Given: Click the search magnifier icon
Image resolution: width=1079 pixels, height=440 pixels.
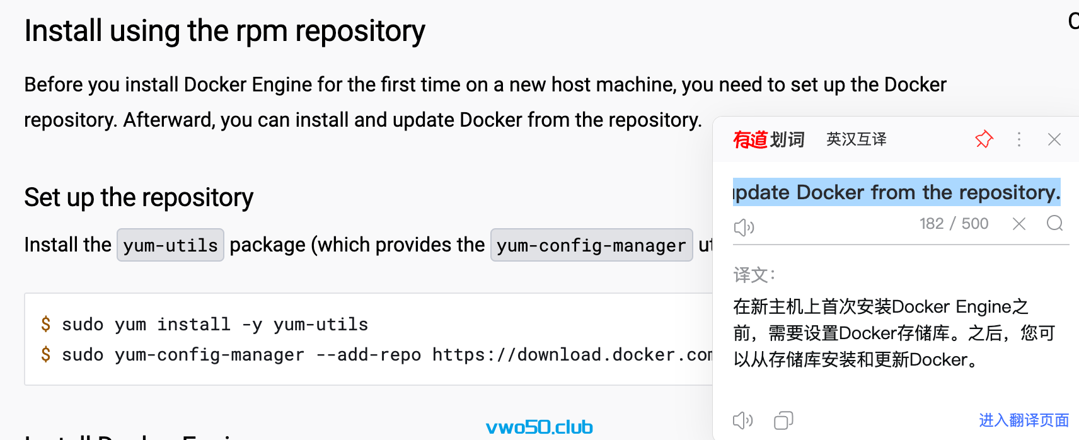Looking at the screenshot, I should [1054, 223].
